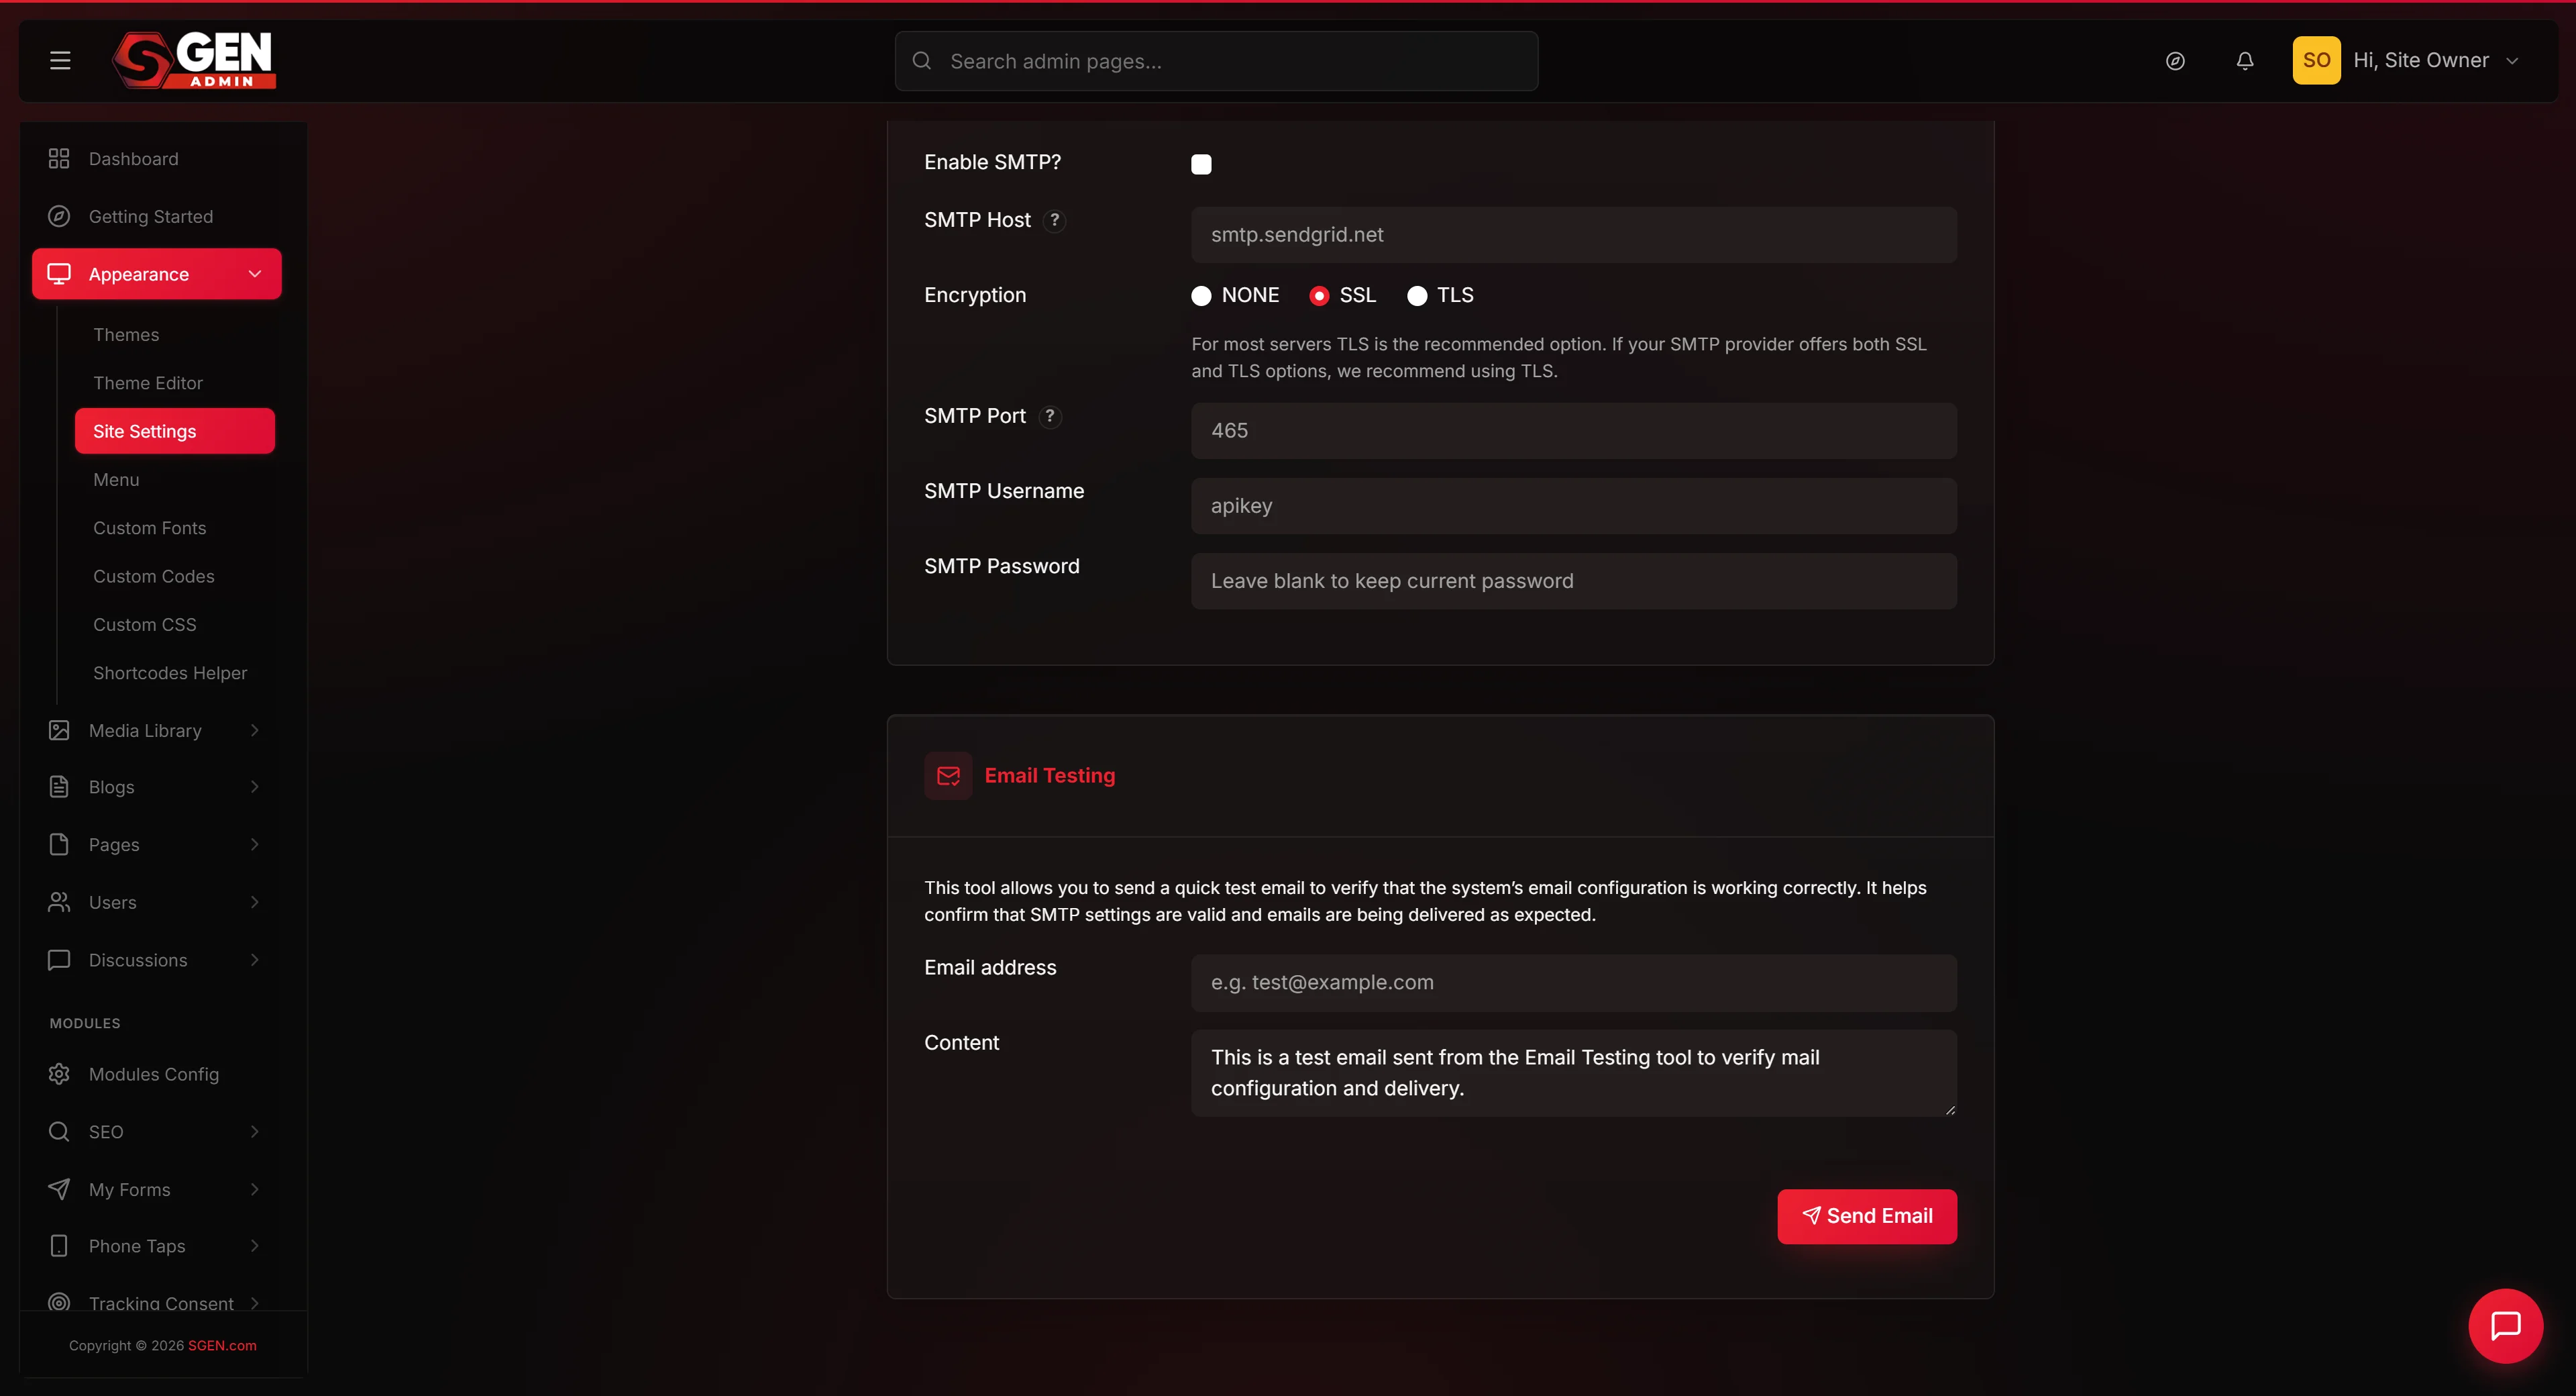Open the hamburger sidebar menu icon
This screenshot has width=2576, height=1396.
60,60
